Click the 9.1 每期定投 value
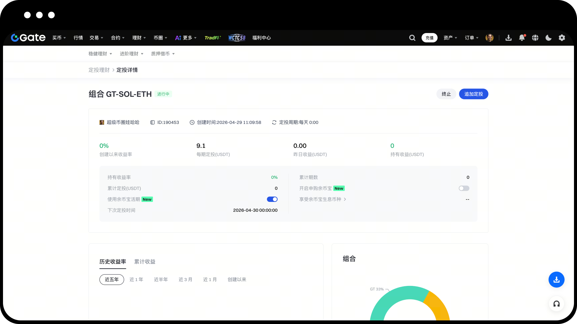Screen dimensions: 577x324 click(x=201, y=146)
